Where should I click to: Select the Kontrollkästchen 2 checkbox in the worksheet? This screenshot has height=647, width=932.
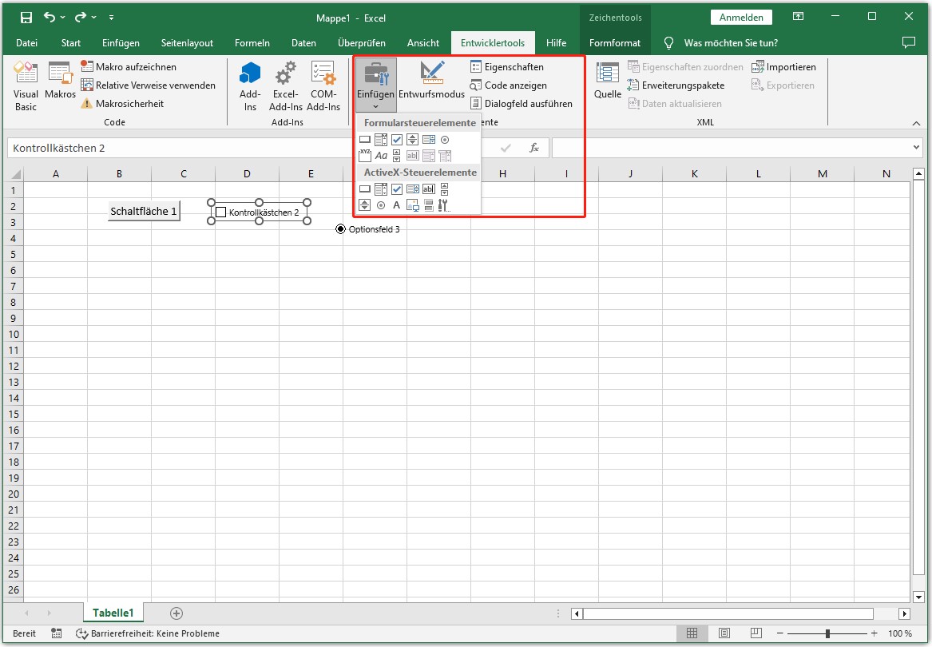(x=258, y=211)
